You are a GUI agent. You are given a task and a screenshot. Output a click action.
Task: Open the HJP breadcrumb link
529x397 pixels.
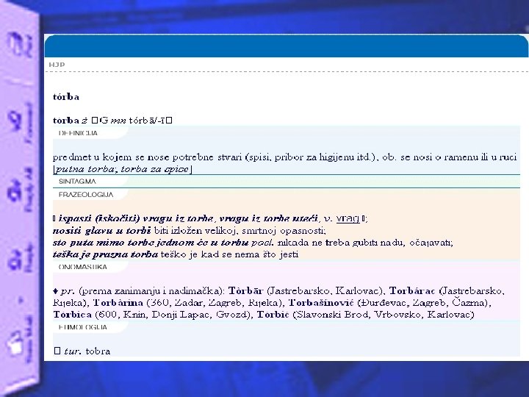[x=57, y=65]
